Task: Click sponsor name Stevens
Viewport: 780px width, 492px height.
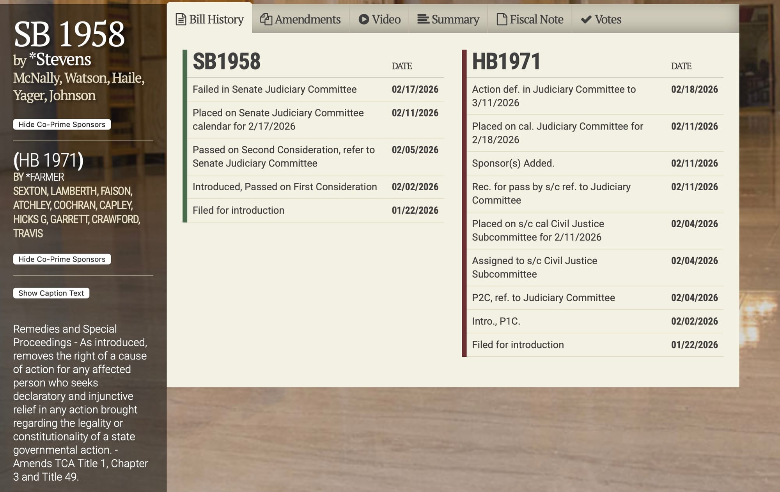Action: click(x=63, y=60)
